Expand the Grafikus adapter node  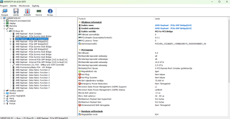coord(4,91)
